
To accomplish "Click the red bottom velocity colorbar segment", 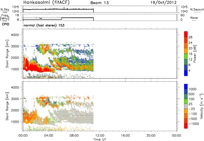I will [186, 126].
